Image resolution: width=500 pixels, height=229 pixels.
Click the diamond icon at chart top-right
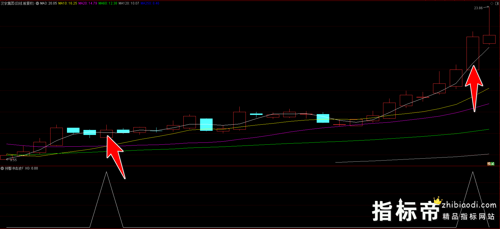click(492, 3)
